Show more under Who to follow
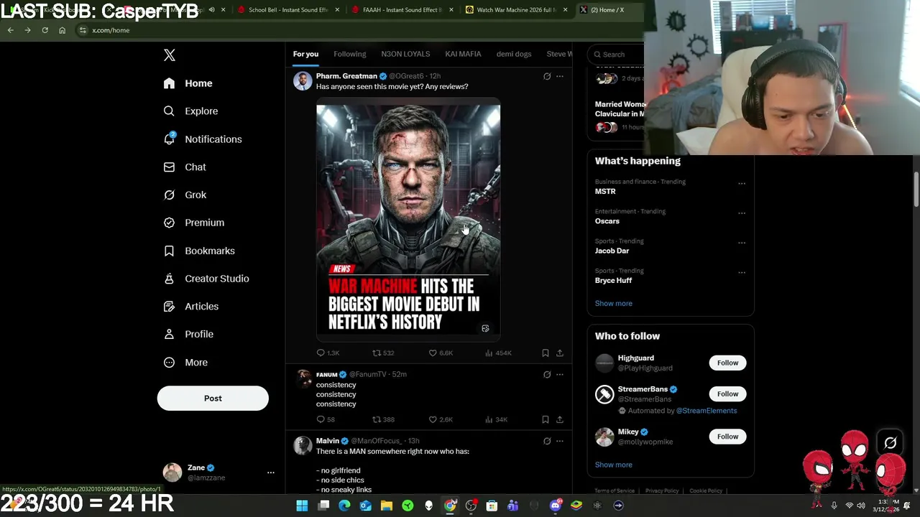The width and height of the screenshot is (920, 517). pyautogui.click(x=613, y=465)
